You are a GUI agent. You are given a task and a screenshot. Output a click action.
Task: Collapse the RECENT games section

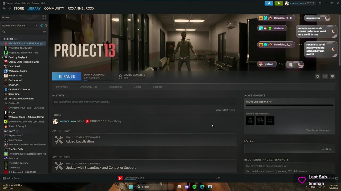[x=2, y=39]
